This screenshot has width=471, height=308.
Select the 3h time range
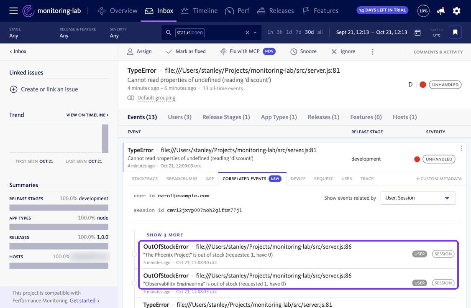(x=279, y=32)
